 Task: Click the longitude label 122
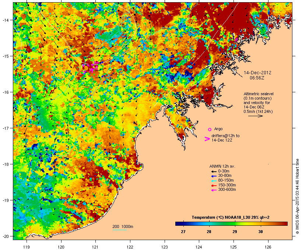130,247
